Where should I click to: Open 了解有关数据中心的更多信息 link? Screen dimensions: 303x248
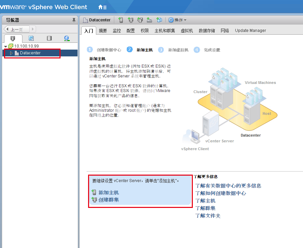coord(228,186)
